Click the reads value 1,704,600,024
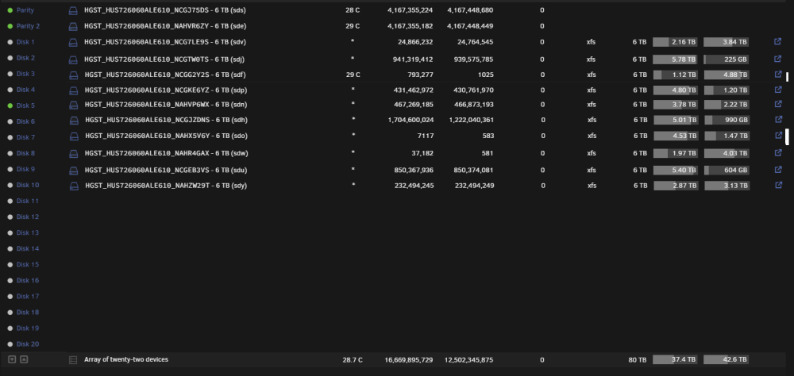Screen dimensions: 794x376 point(410,120)
